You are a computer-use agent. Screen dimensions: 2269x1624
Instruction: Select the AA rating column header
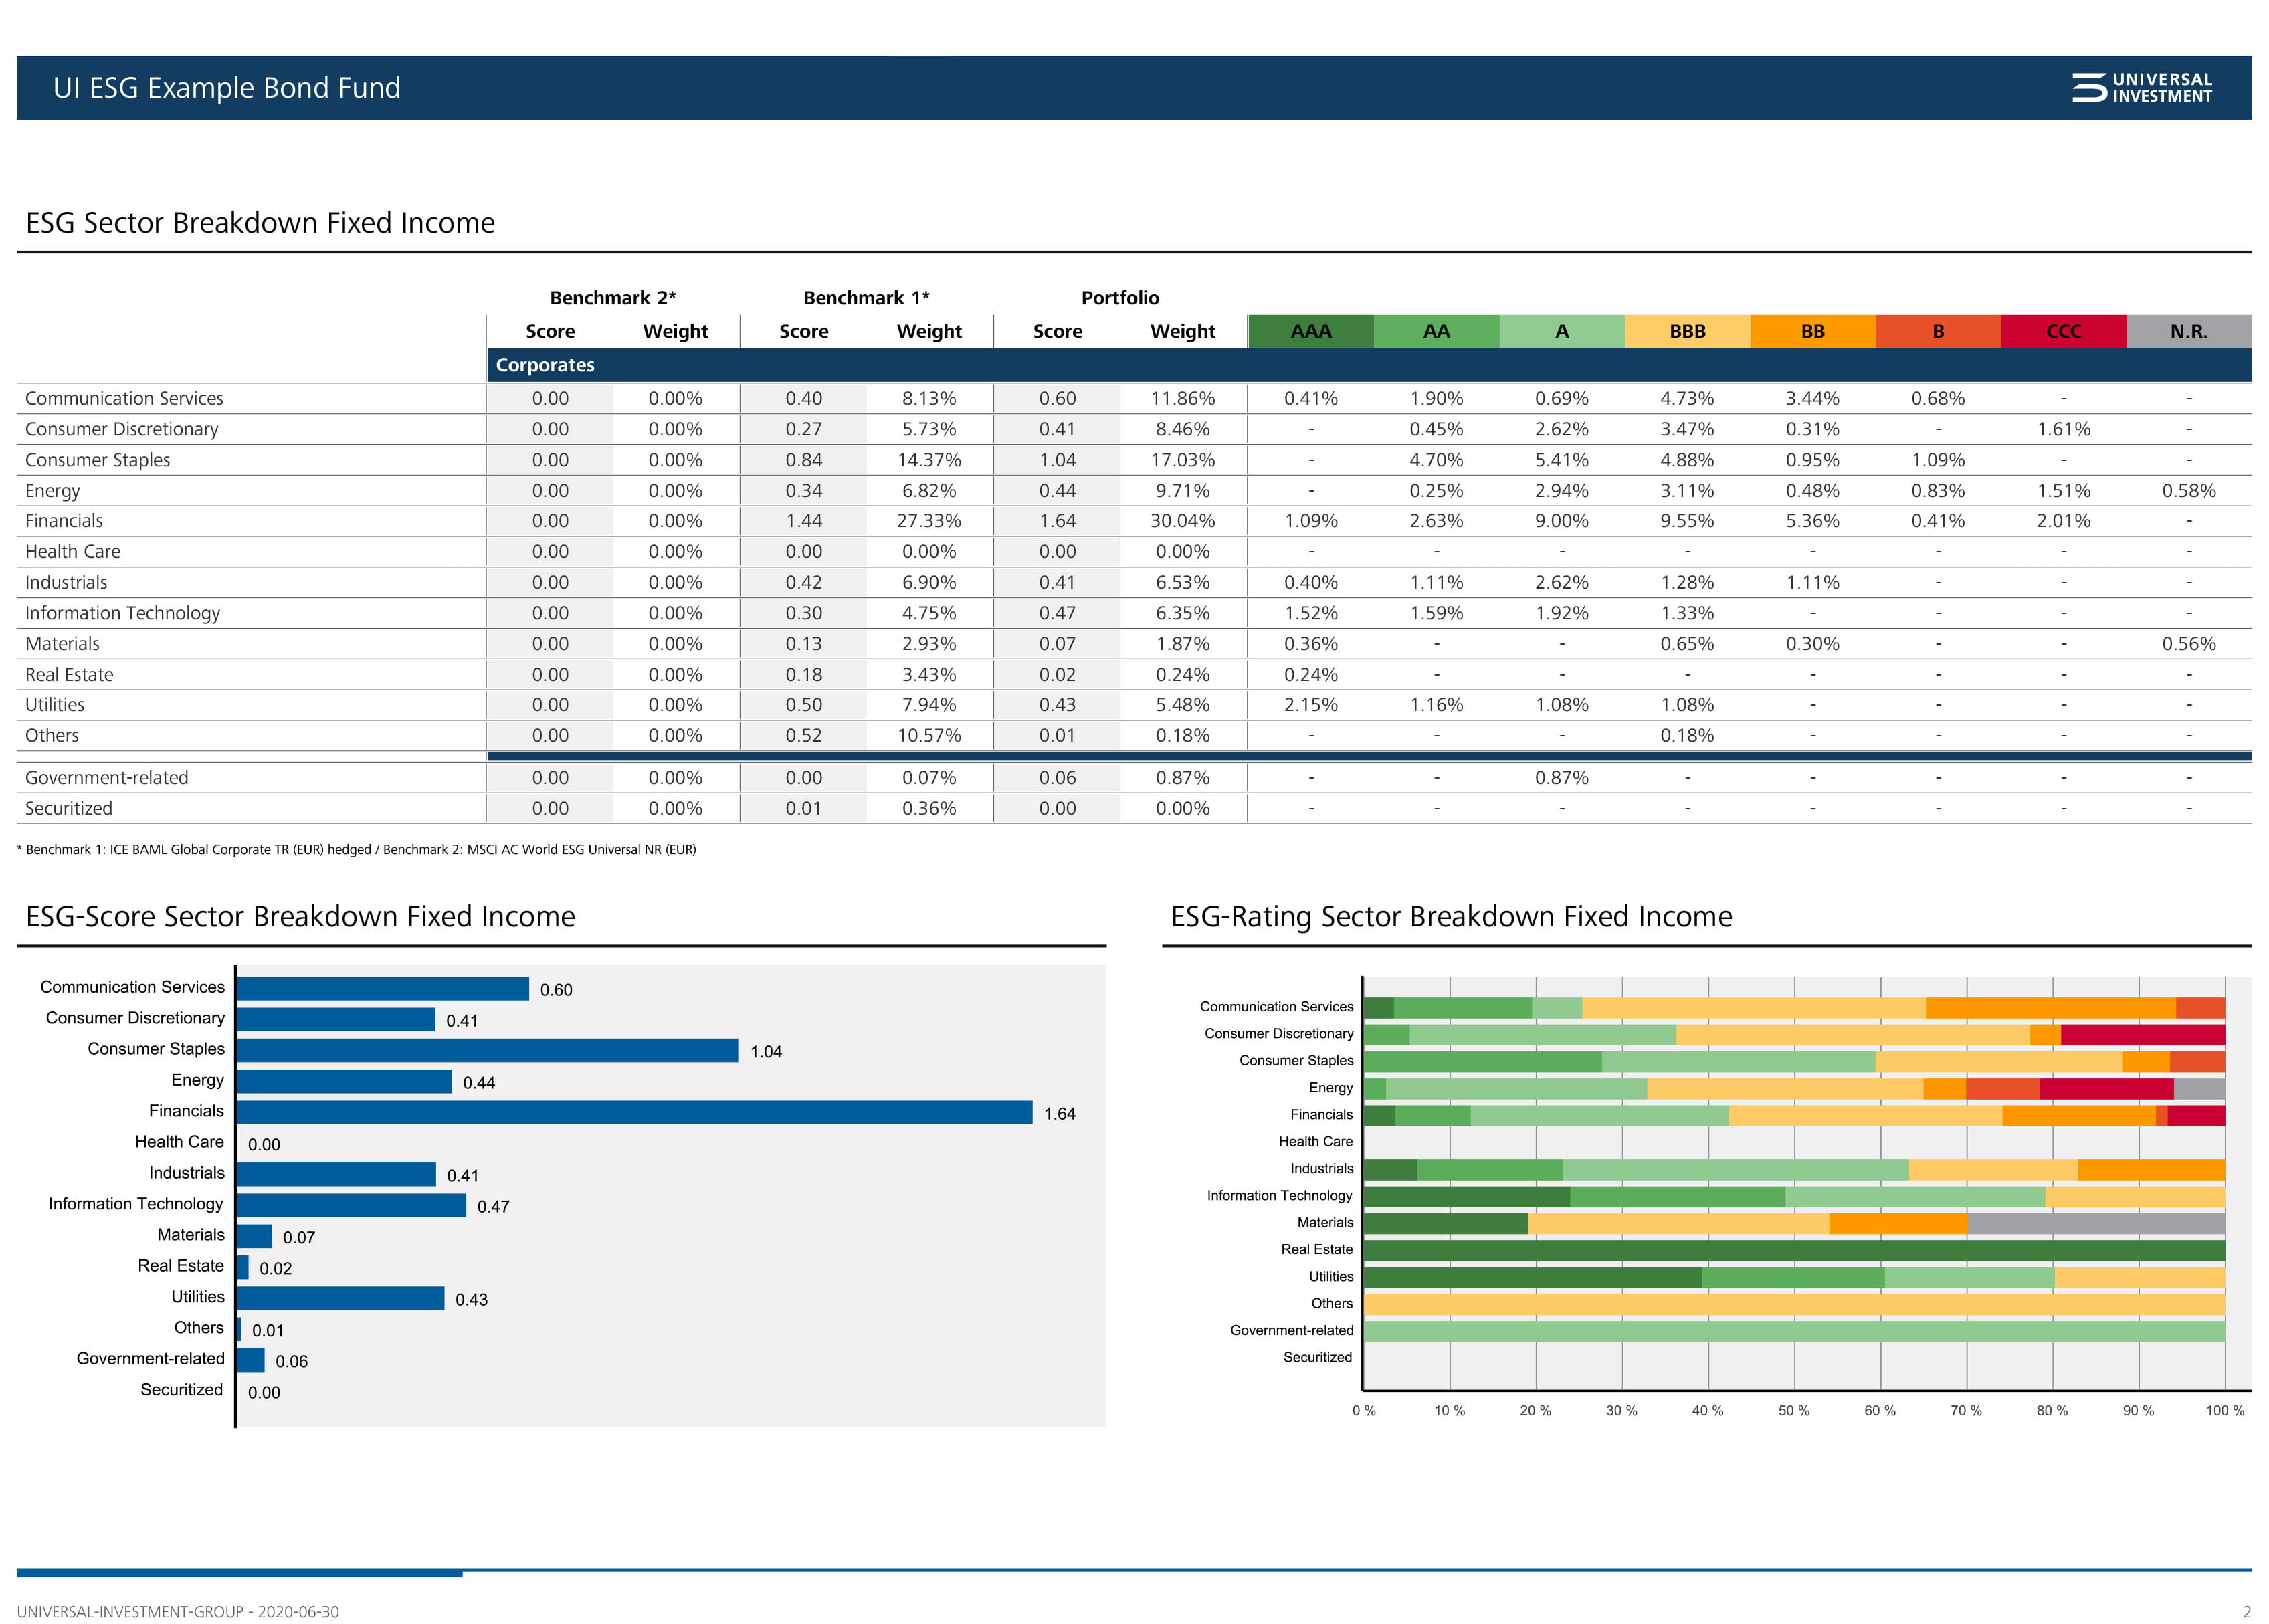click(x=1435, y=331)
